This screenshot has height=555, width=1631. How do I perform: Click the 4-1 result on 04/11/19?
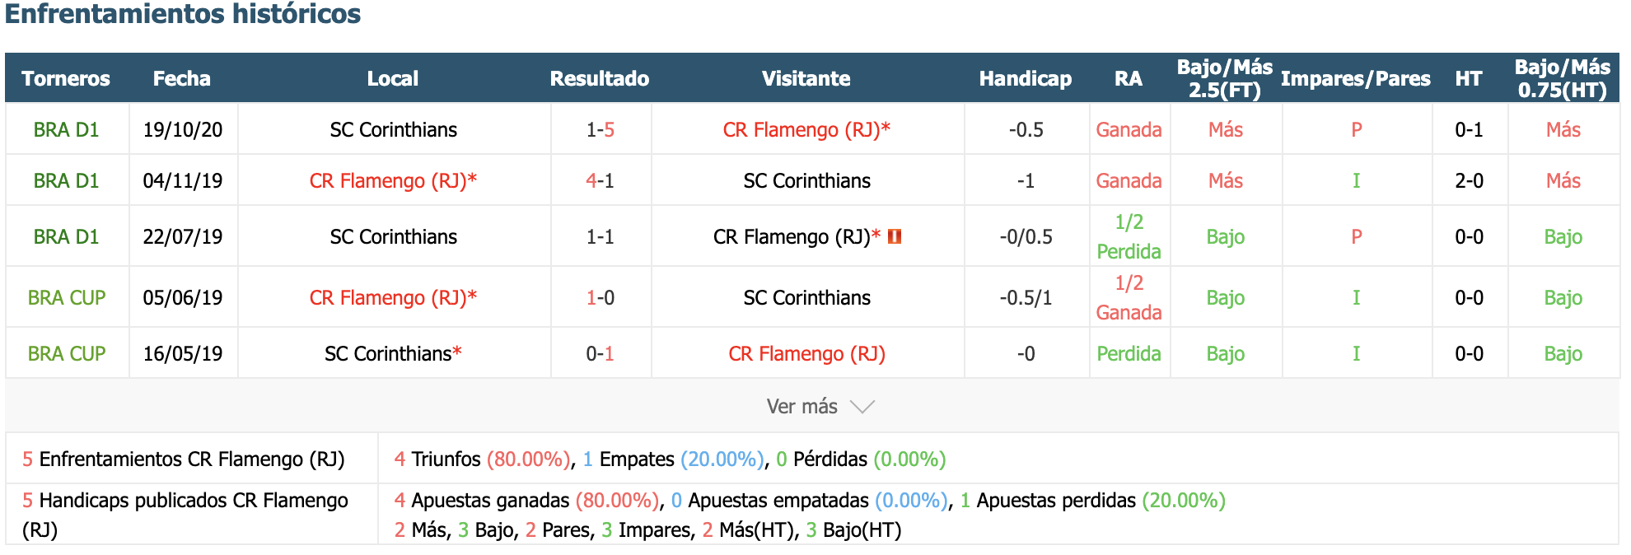pyautogui.click(x=600, y=180)
